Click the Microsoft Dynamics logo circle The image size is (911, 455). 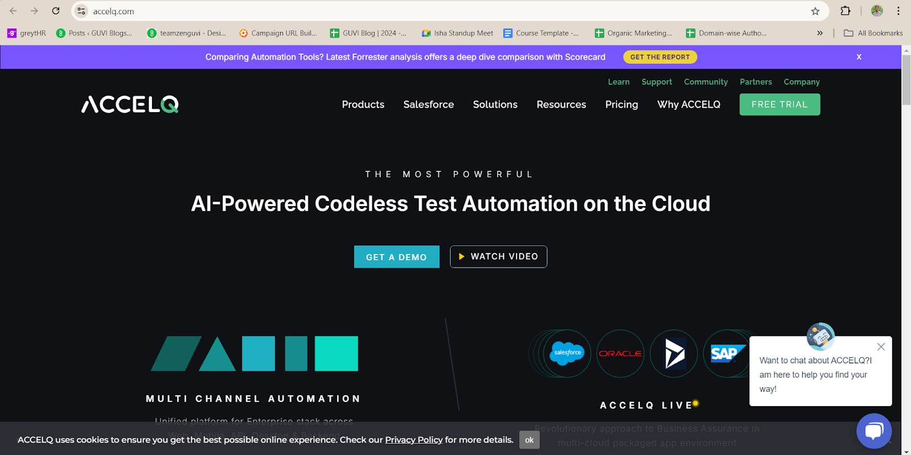tap(674, 354)
